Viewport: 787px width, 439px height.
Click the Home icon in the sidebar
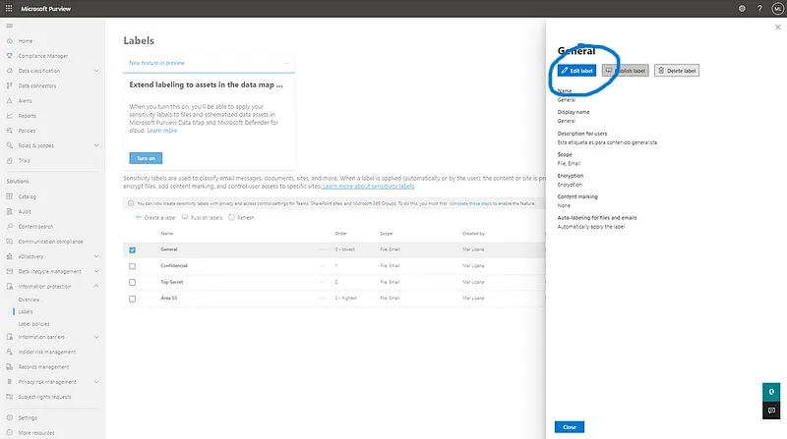point(10,40)
